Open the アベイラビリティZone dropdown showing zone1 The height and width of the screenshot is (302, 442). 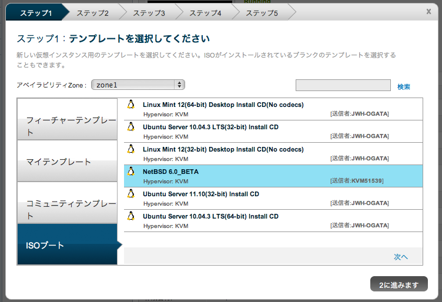click(x=138, y=85)
